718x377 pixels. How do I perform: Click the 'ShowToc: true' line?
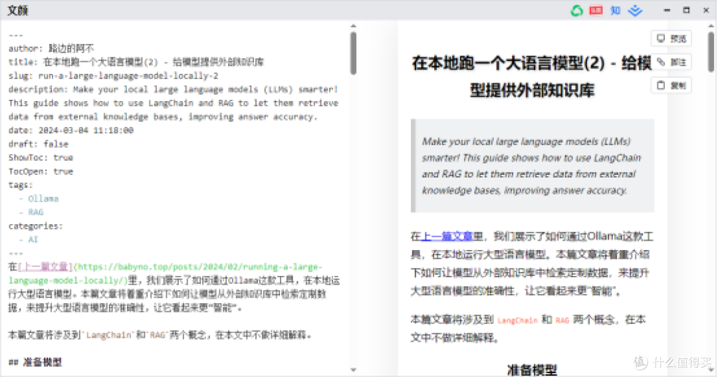(41, 158)
